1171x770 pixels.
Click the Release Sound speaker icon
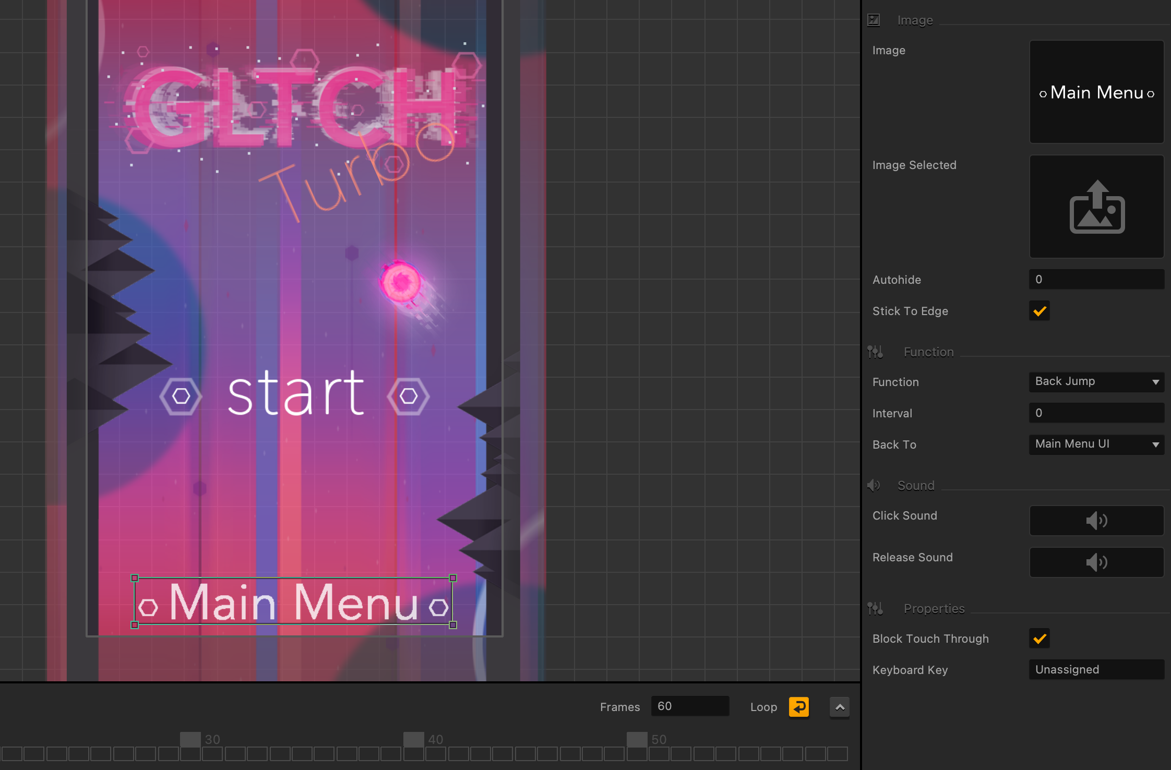click(1096, 562)
